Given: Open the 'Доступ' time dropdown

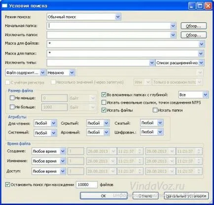Looking at the screenshot, I should point(49,171).
